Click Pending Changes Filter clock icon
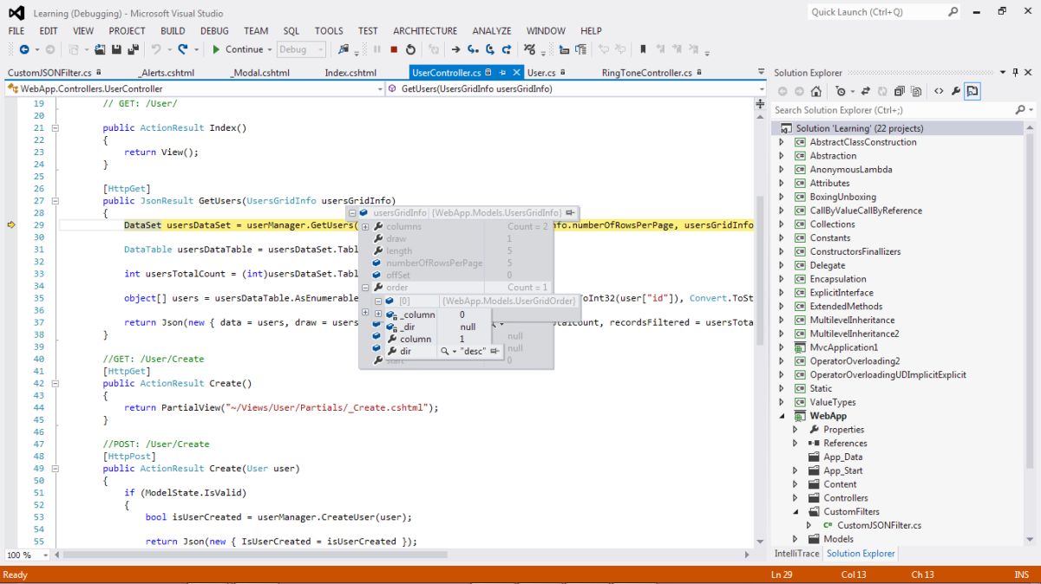 coord(841,91)
